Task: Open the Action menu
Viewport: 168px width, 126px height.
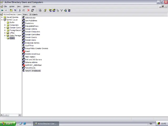Action: click(12, 6)
